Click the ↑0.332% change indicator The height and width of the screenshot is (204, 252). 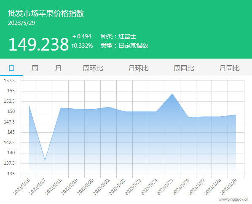coord(82,46)
